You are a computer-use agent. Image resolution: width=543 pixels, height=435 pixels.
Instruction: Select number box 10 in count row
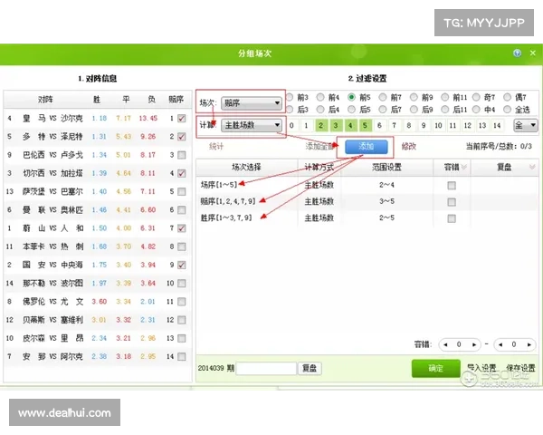point(437,125)
